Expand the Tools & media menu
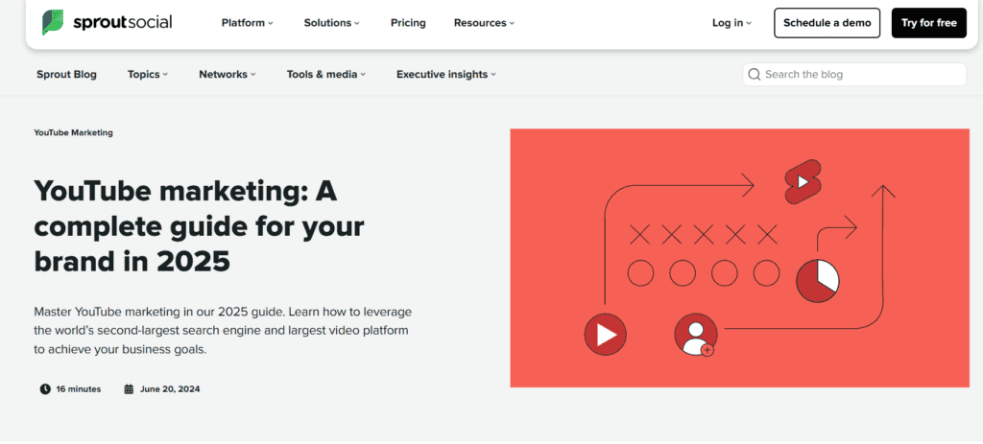This screenshot has height=444, width=983. [x=326, y=75]
